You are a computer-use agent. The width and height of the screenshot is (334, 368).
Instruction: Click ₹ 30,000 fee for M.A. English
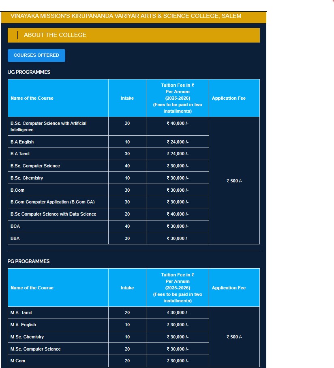178,325
